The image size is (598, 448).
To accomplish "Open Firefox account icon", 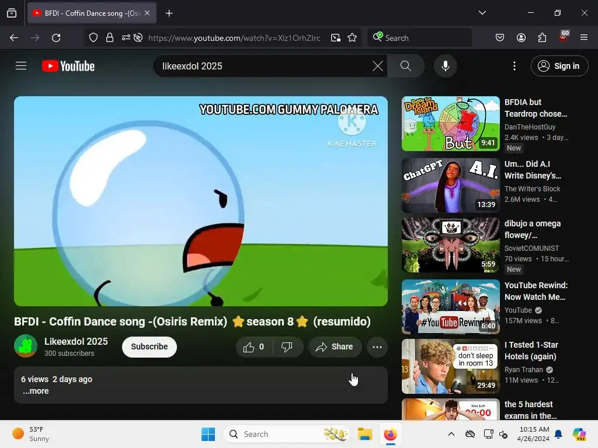I will click(x=521, y=37).
